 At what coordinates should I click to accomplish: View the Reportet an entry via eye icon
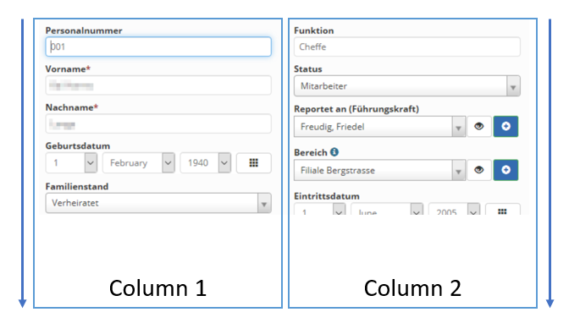click(x=479, y=127)
